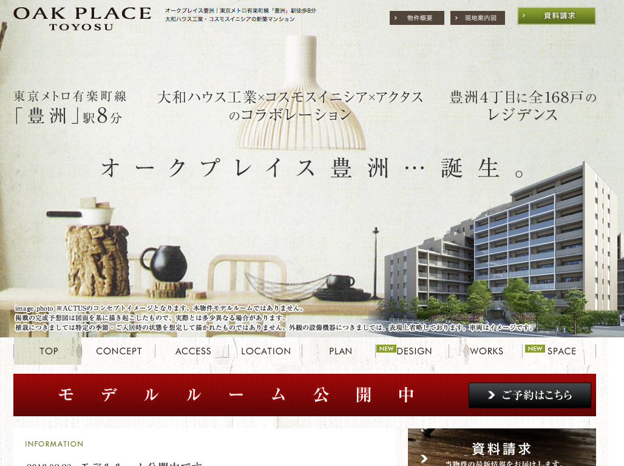Open the latest news entry under INFORMATION
Image resolution: width=624 pixels, height=466 pixels.
coord(115,463)
